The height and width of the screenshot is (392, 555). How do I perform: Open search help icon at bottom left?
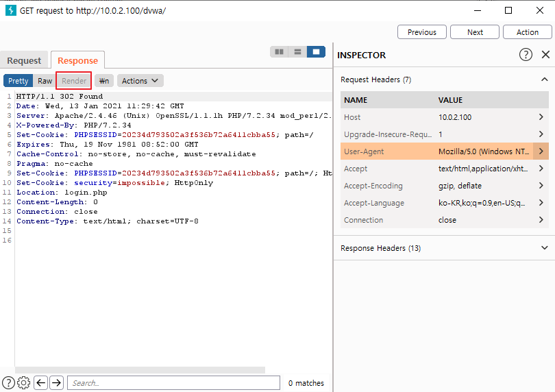point(8,383)
